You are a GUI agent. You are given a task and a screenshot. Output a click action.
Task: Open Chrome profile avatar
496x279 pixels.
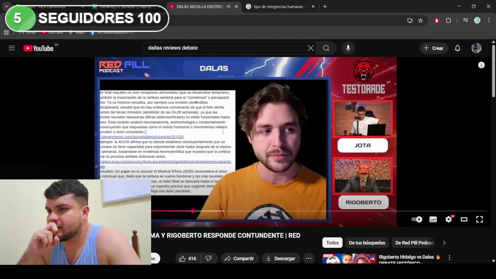[477, 21]
